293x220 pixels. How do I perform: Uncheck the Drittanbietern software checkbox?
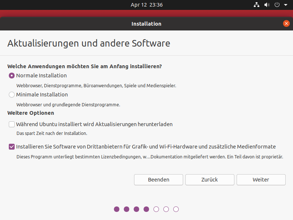[12, 147]
